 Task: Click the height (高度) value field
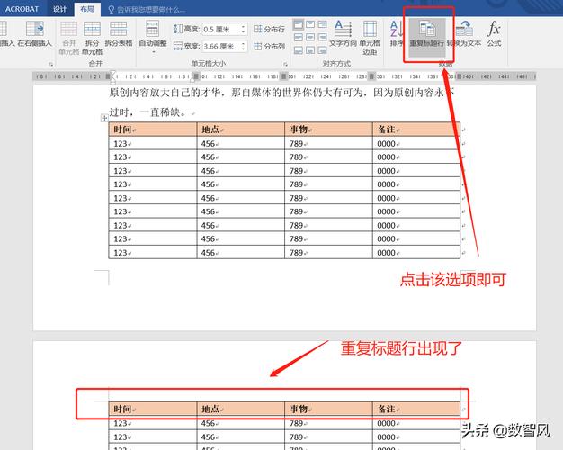(221, 29)
